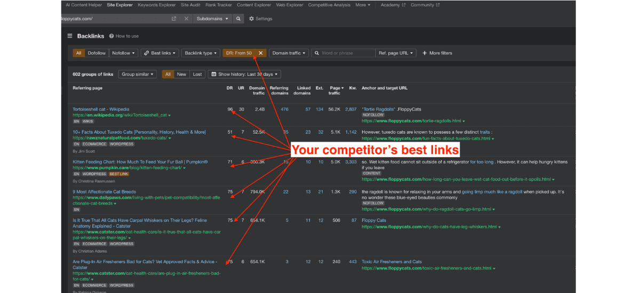The image size is (640, 293).
Task: Open Tortoiseshell cat - Wikipedia referring page
Action: (x=101, y=109)
